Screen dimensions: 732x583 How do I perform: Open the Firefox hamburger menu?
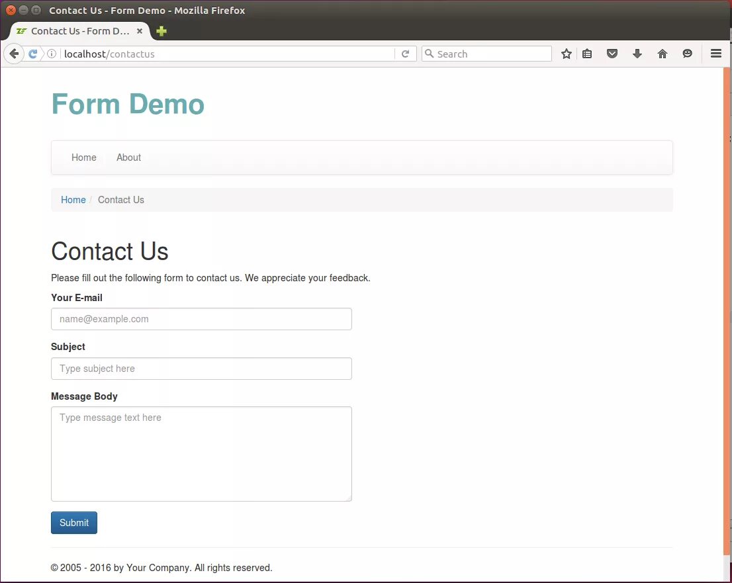[716, 54]
